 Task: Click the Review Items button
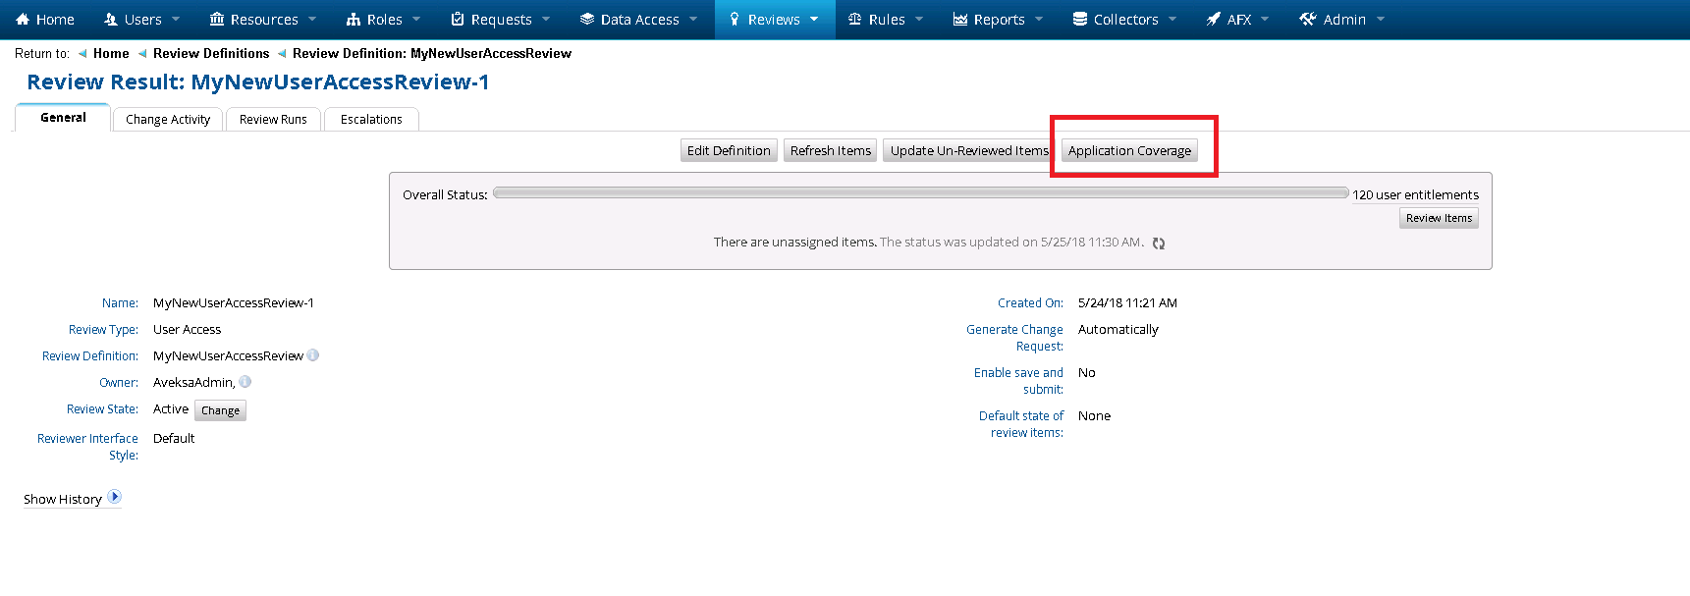click(x=1439, y=218)
